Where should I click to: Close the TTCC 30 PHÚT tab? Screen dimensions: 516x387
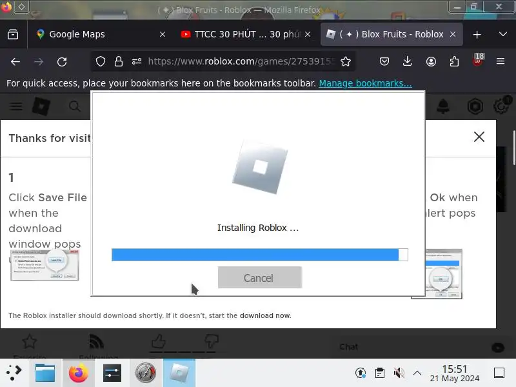308,34
